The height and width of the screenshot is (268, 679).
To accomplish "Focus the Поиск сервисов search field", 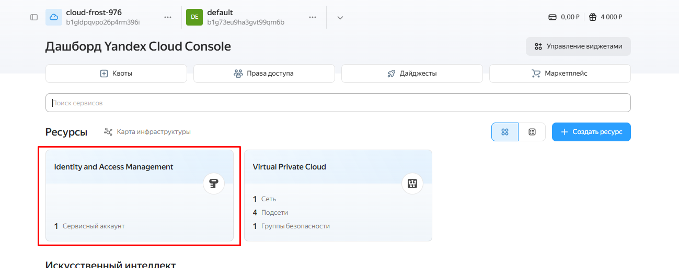I will pyautogui.click(x=338, y=103).
